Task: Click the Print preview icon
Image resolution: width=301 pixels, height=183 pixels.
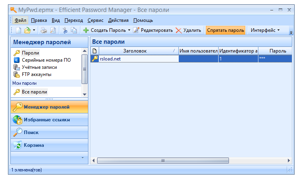Action: pyautogui.click(x=53, y=30)
